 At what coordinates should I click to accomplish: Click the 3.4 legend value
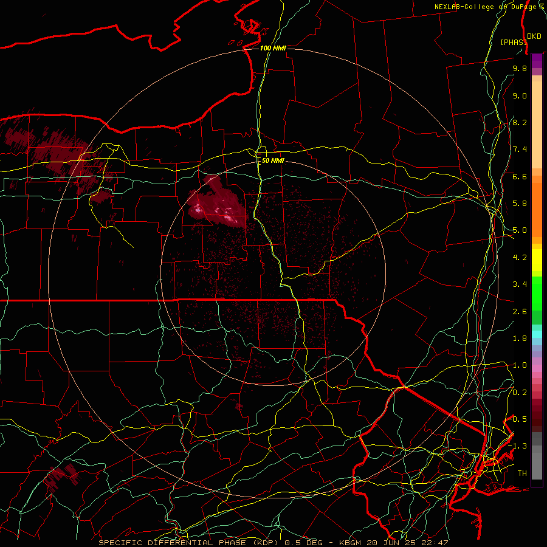(520, 284)
